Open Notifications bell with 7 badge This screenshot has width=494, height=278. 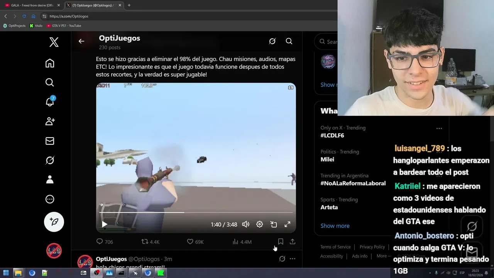pos(50,101)
